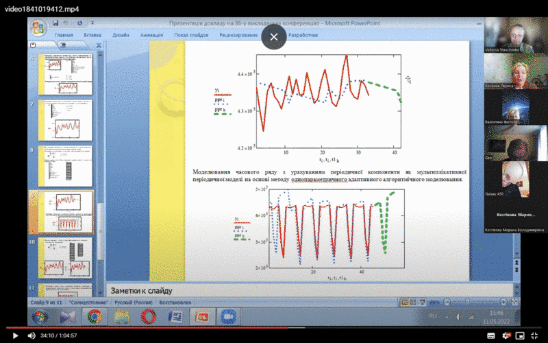Open the Анимация ribbon tab
This screenshot has width=548, height=343.
point(151,34)
